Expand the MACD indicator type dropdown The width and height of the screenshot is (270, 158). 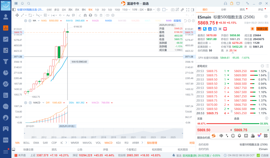click(43, 103)
